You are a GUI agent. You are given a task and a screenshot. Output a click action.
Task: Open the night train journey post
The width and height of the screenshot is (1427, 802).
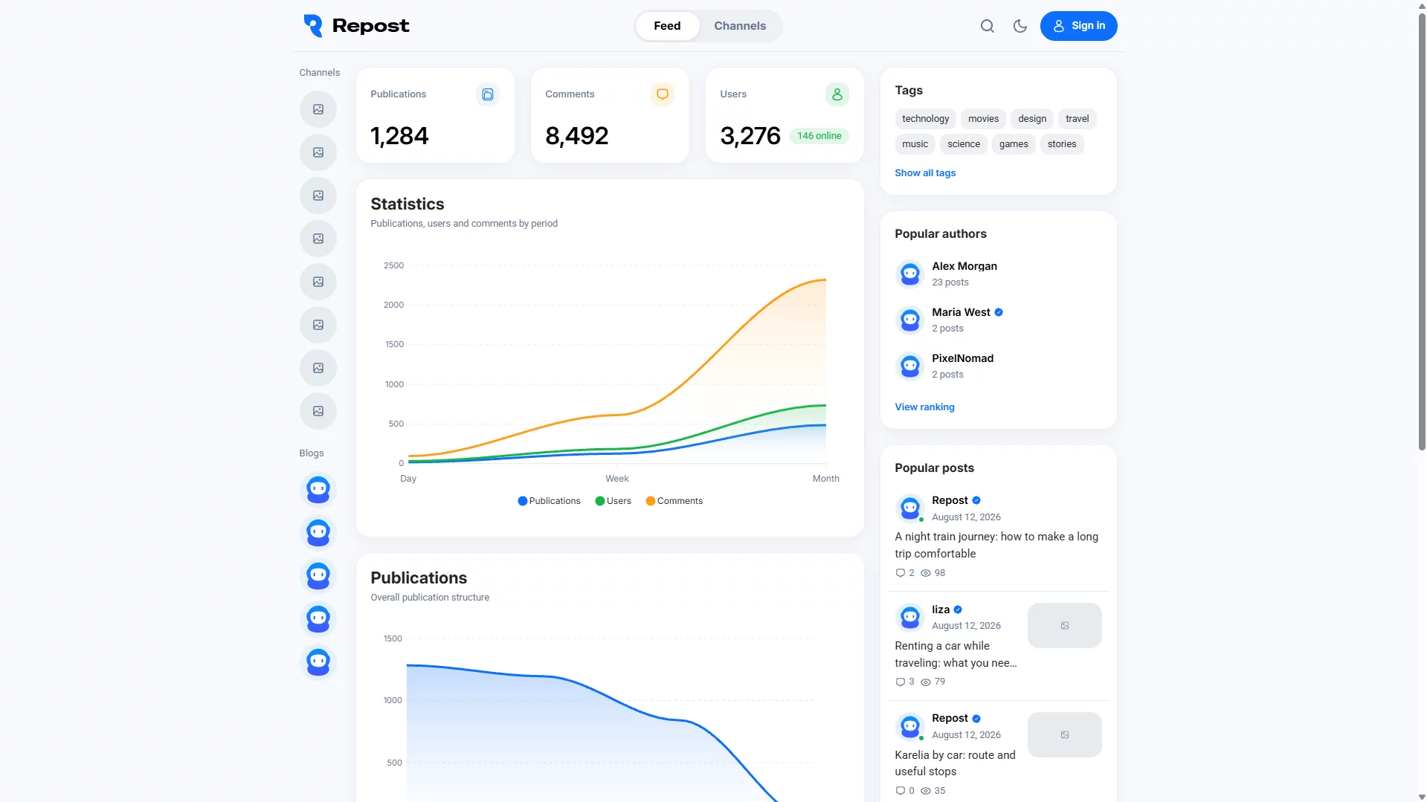[x=996, y=546]
